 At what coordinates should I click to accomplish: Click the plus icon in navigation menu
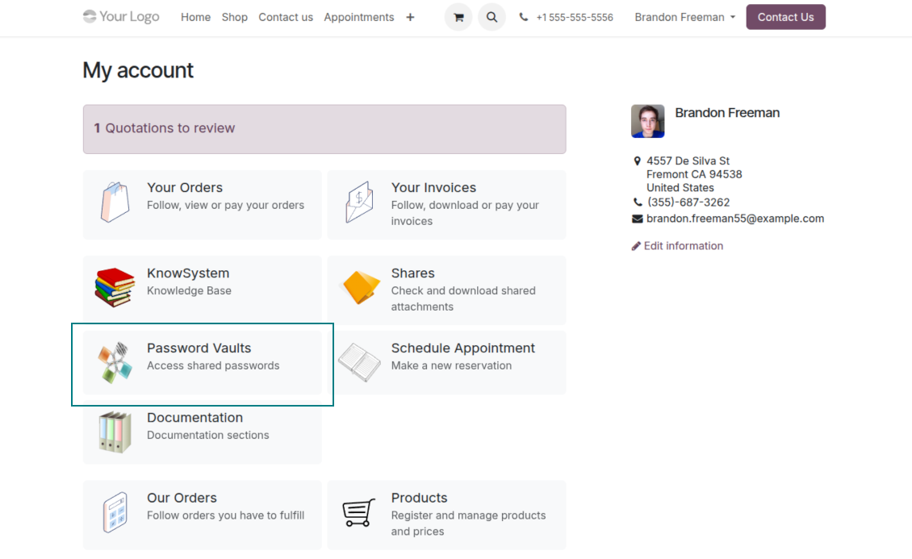tap(410, 17)
